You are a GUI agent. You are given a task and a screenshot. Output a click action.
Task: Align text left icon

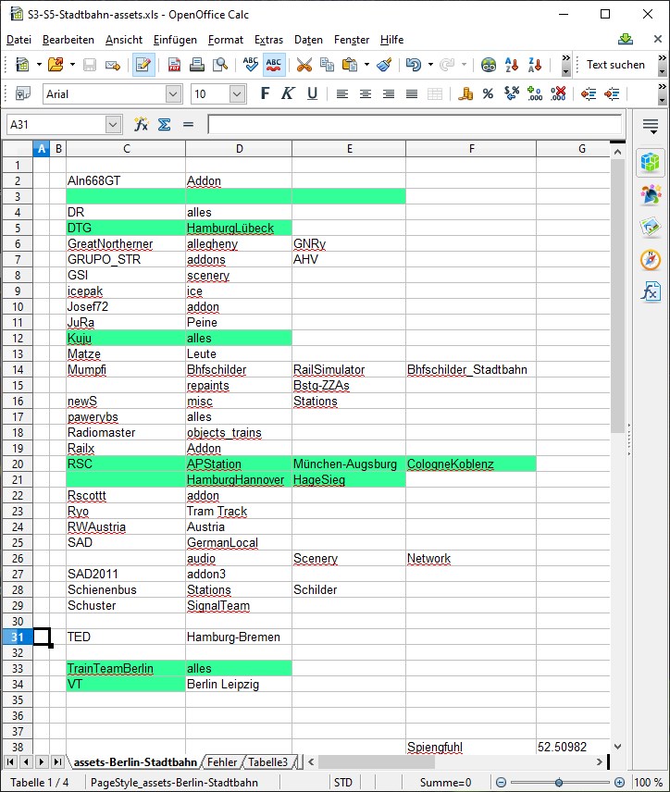click(342, 94)
